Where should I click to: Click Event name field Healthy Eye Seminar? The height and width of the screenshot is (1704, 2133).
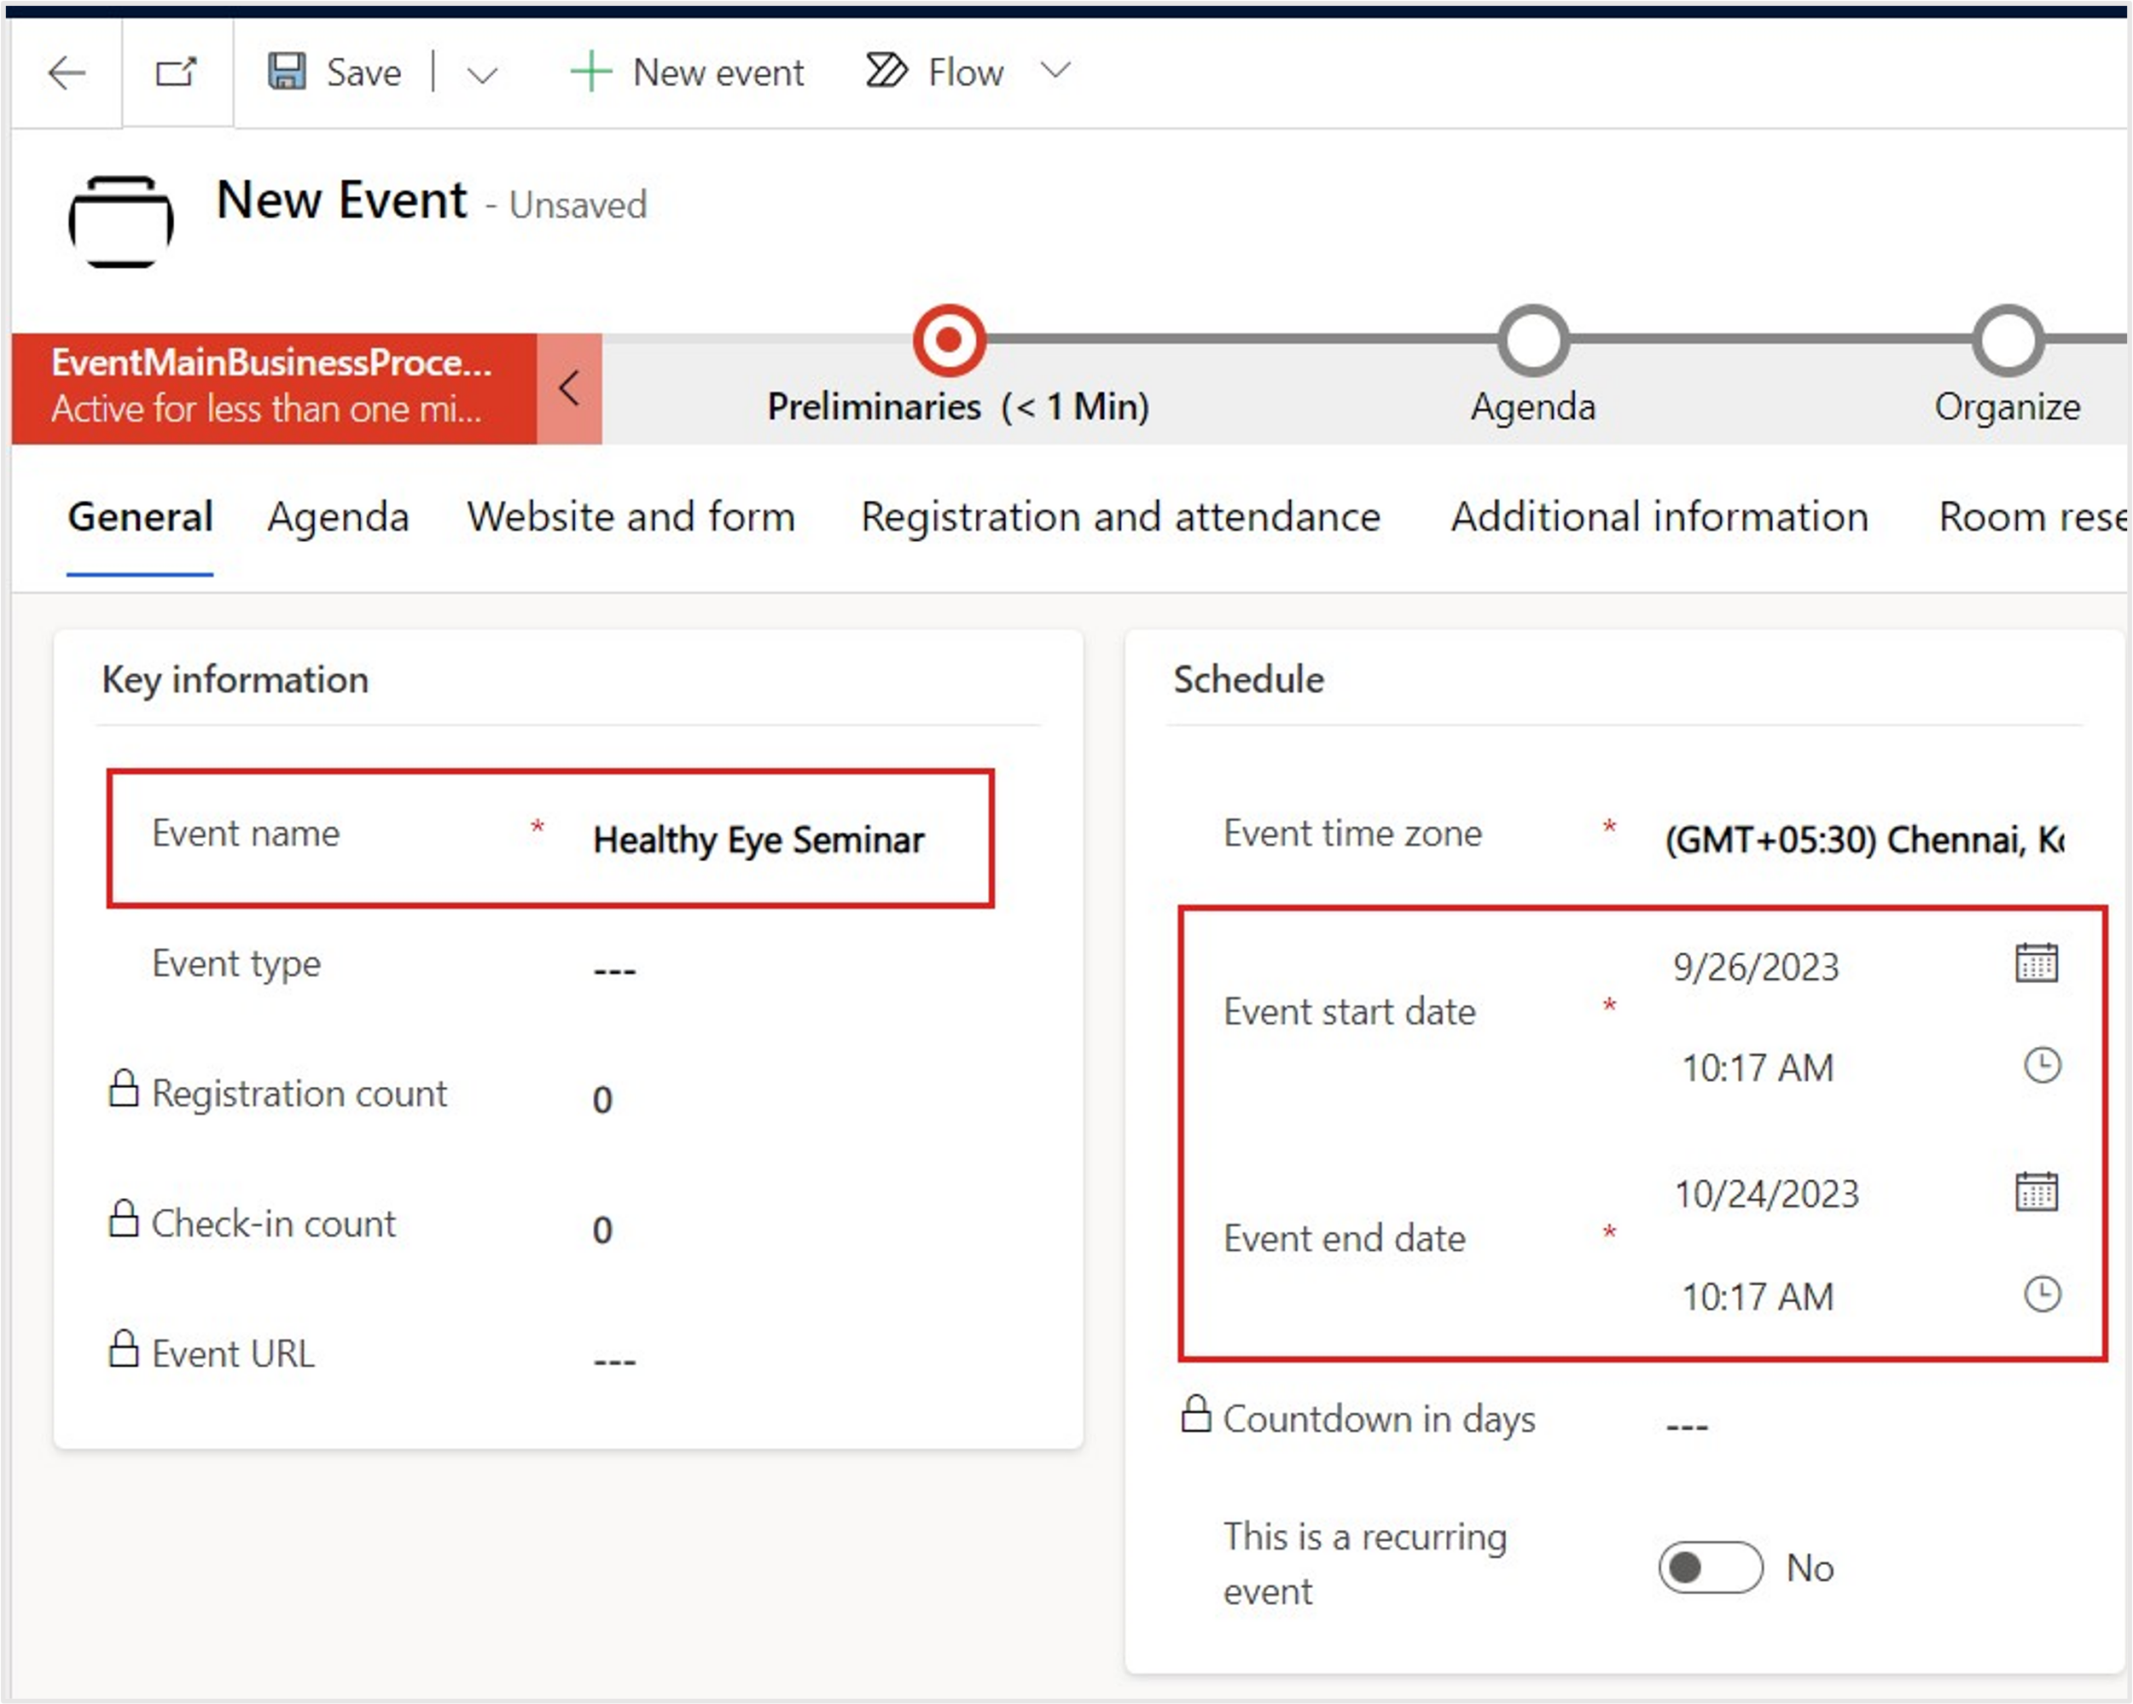[758, 840]
